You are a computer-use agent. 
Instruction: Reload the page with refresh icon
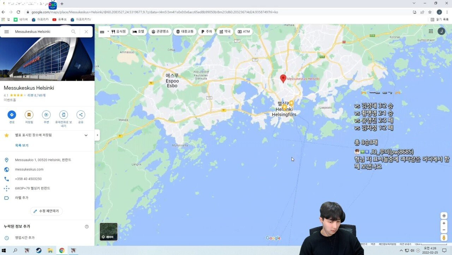18,12
